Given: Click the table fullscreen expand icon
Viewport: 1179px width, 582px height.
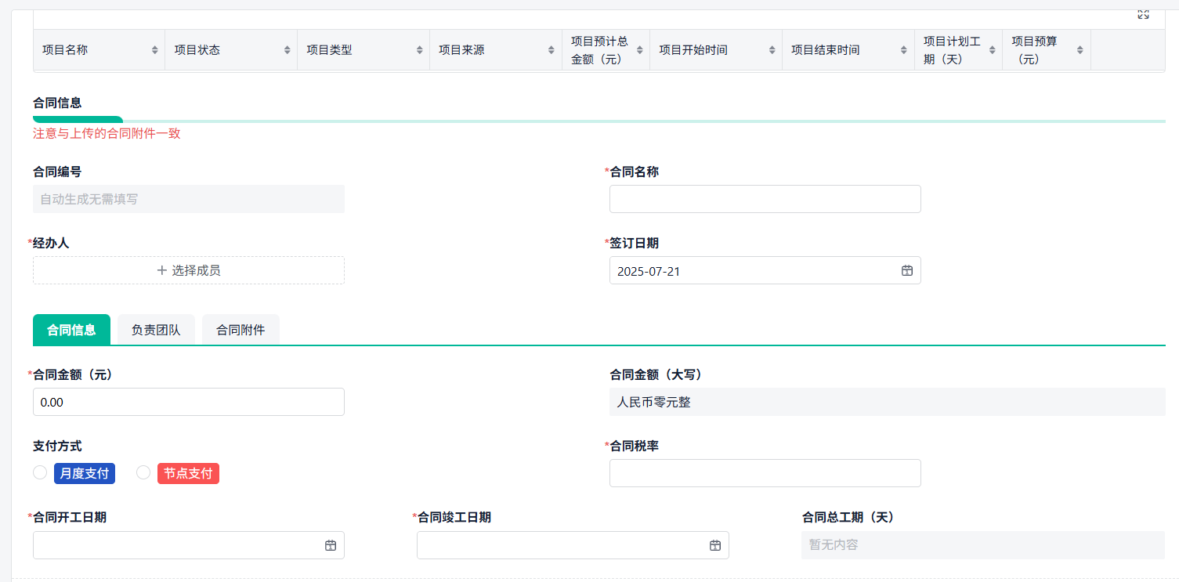Looking at the screenshot, I should (x=1143, y=13).
